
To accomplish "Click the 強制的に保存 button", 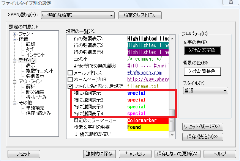I will 99,154.
